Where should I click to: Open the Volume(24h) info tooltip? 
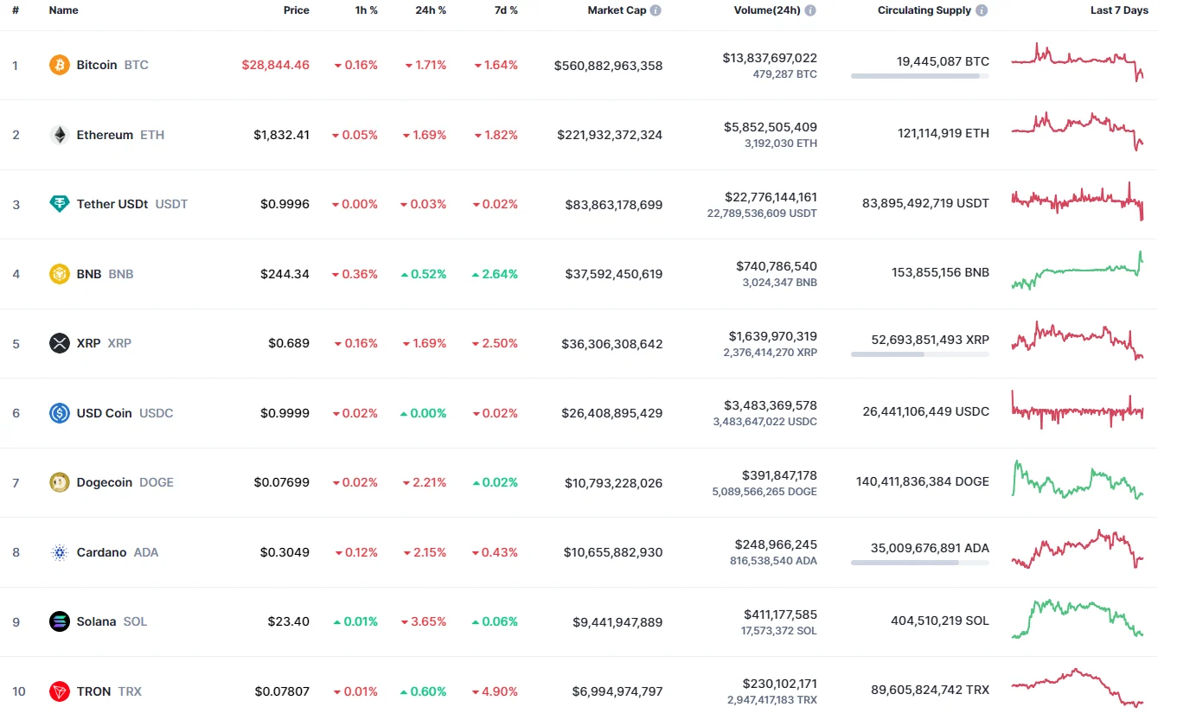[x=811, y=10]
